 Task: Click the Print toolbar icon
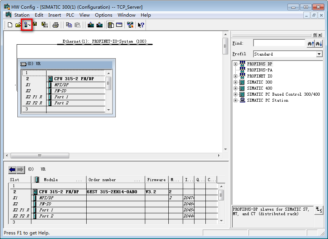56,25
